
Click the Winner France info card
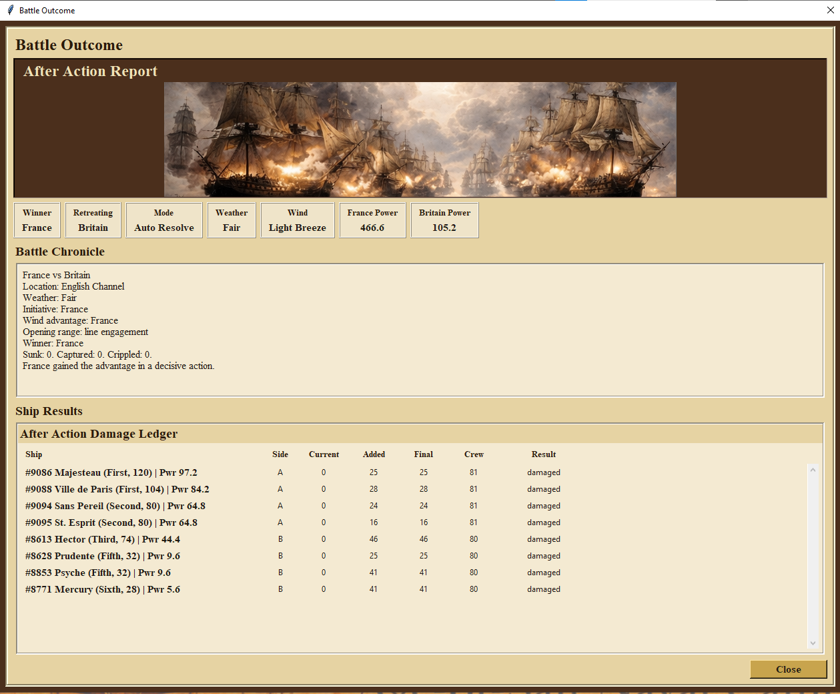pyautogui.click(x=37, y=220)
